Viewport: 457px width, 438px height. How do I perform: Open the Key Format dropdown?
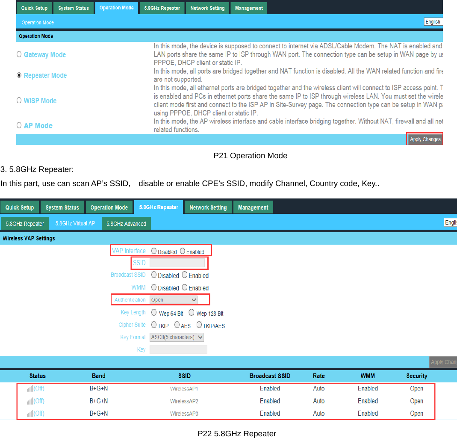pos(177,337)
